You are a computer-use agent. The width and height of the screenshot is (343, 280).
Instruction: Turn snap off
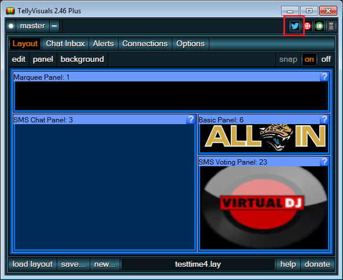tap(326, 59)
